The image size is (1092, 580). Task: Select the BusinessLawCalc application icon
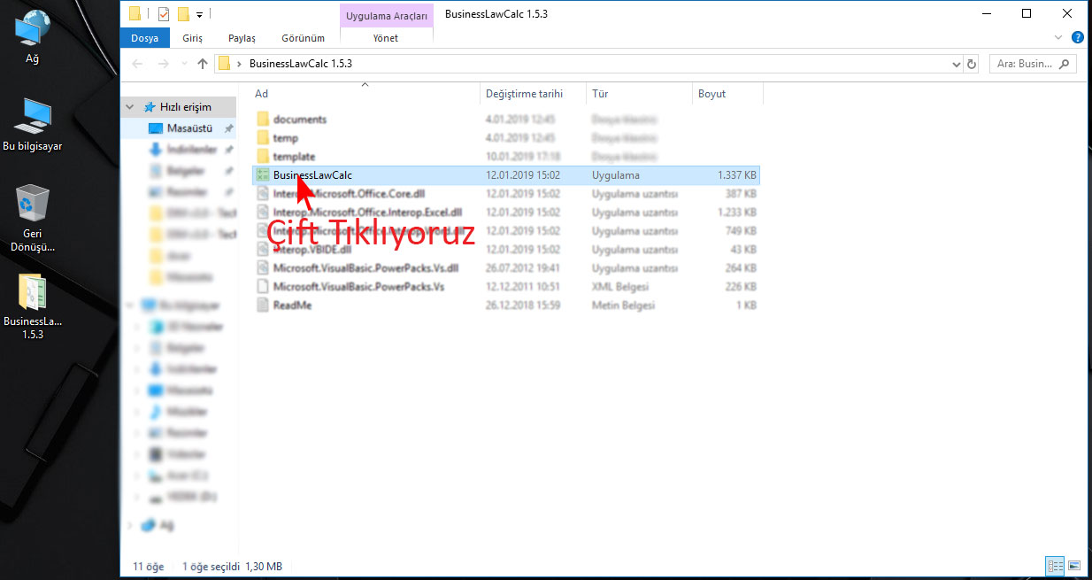coord(262,175)
